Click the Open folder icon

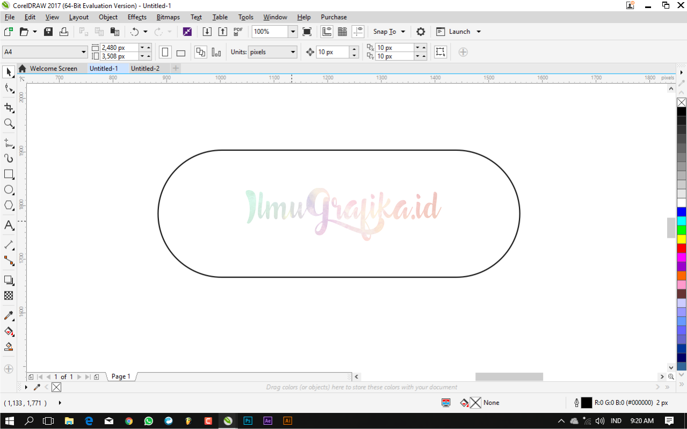[x=24, y=32]
